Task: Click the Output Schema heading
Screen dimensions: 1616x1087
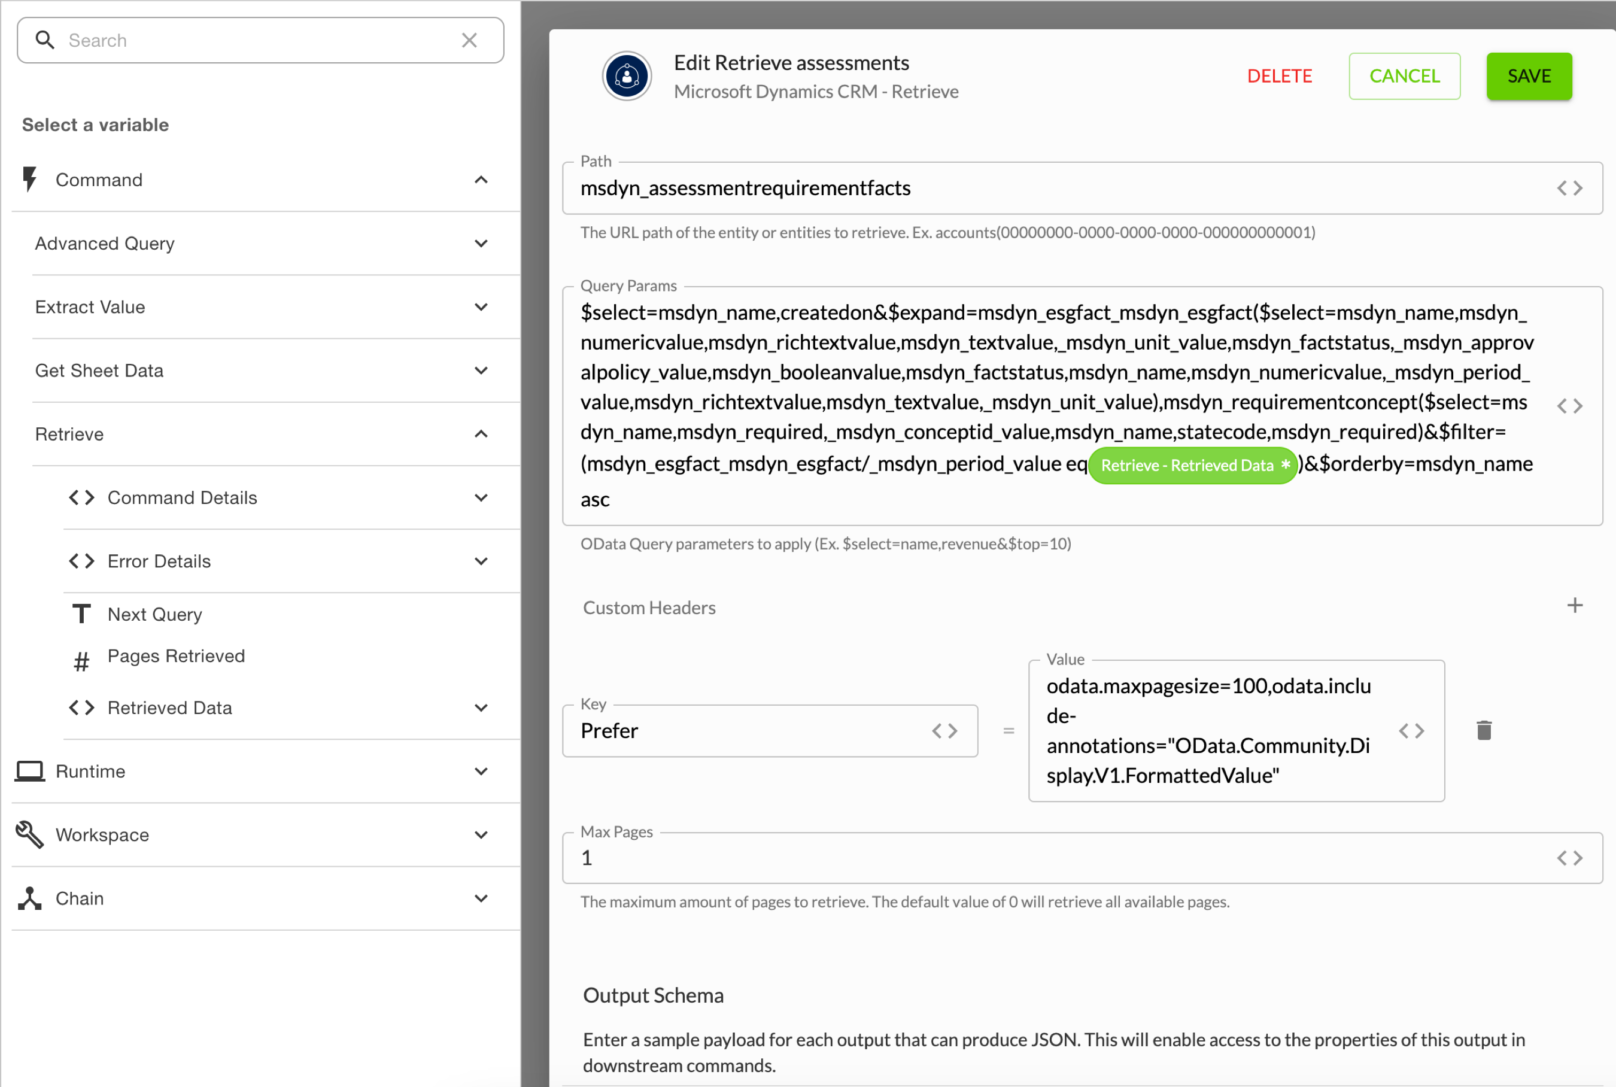Action: [654, 995]
